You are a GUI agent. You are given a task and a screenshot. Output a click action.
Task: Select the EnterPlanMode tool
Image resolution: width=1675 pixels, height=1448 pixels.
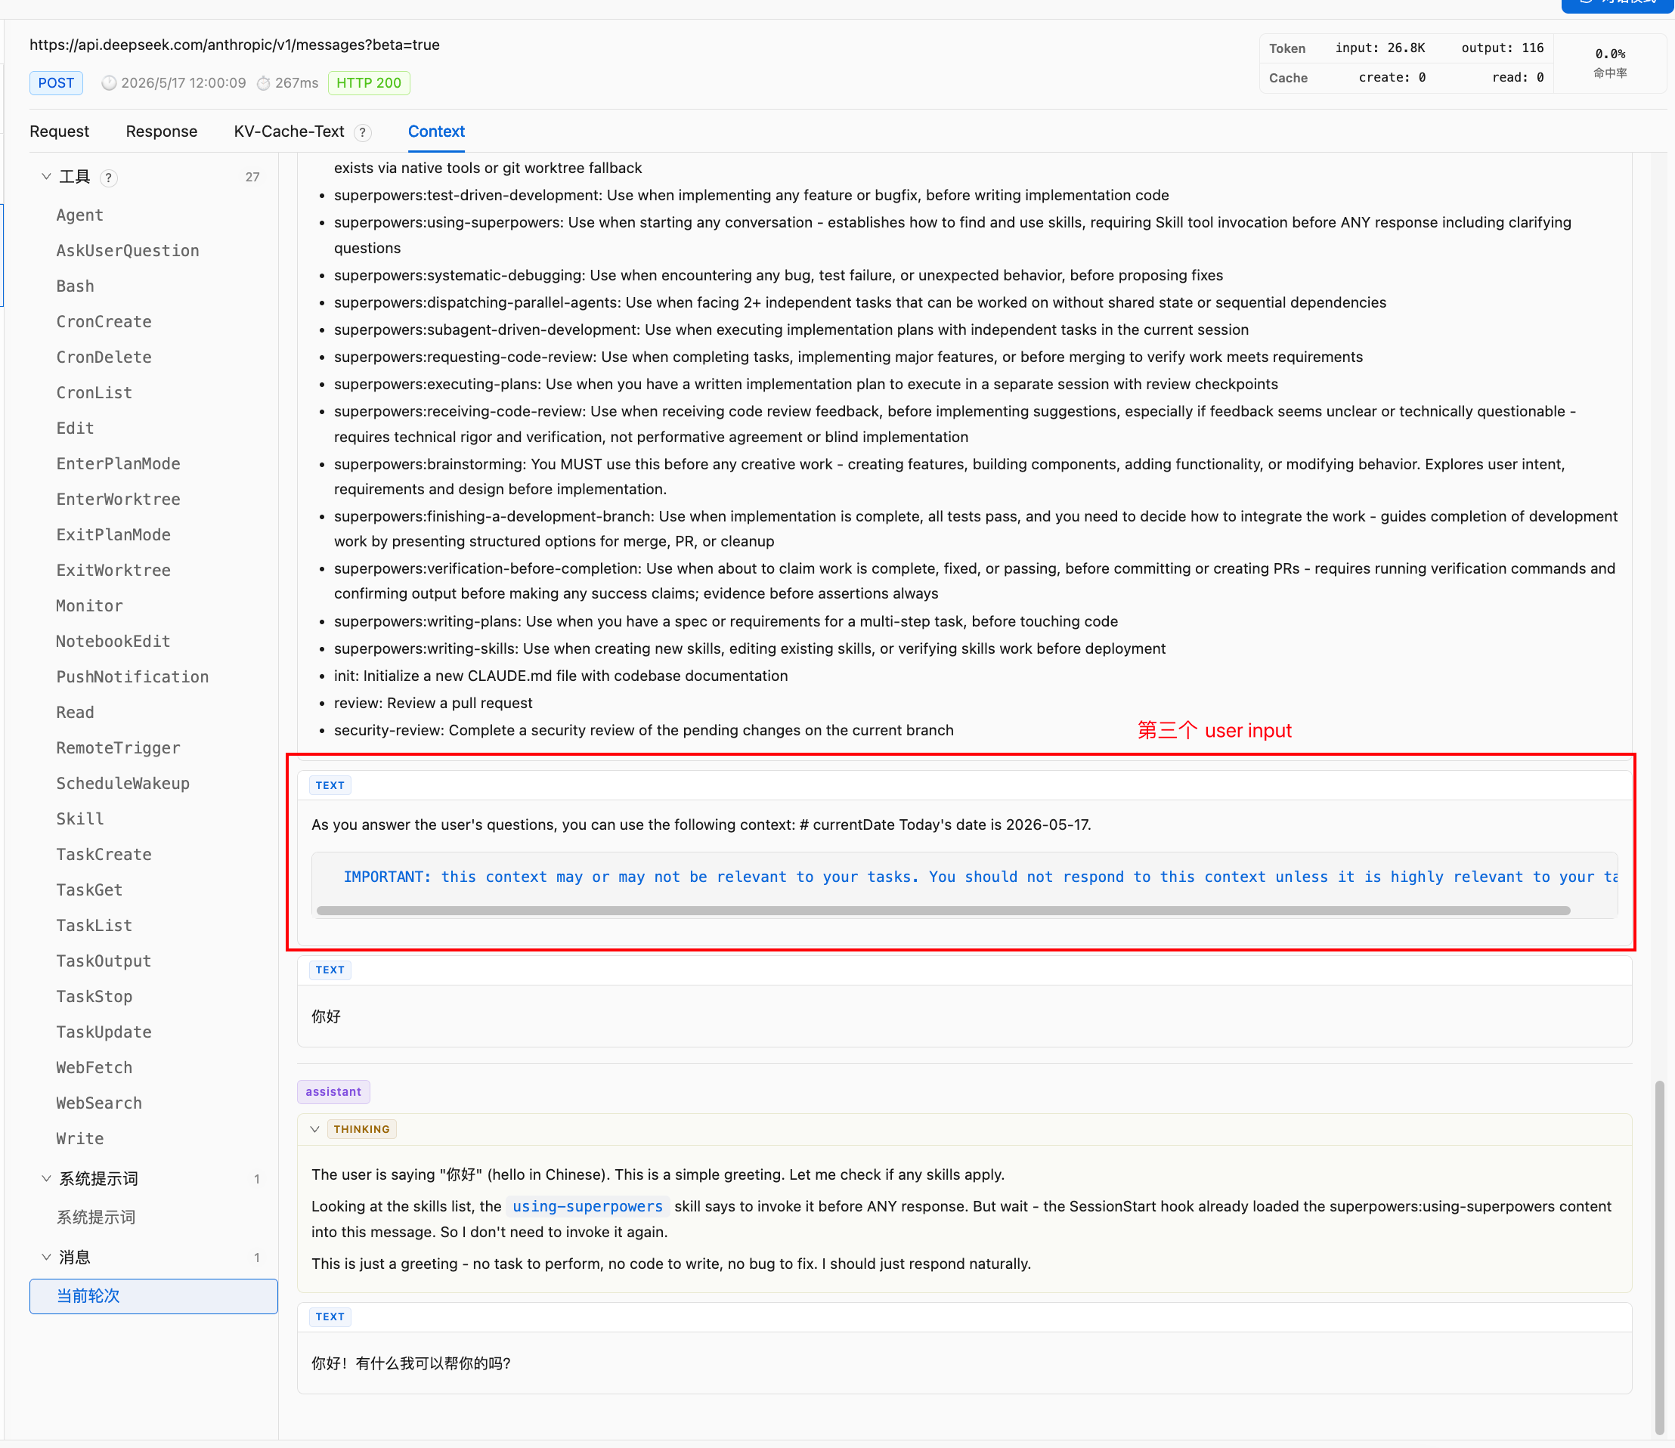coord(118,465)
